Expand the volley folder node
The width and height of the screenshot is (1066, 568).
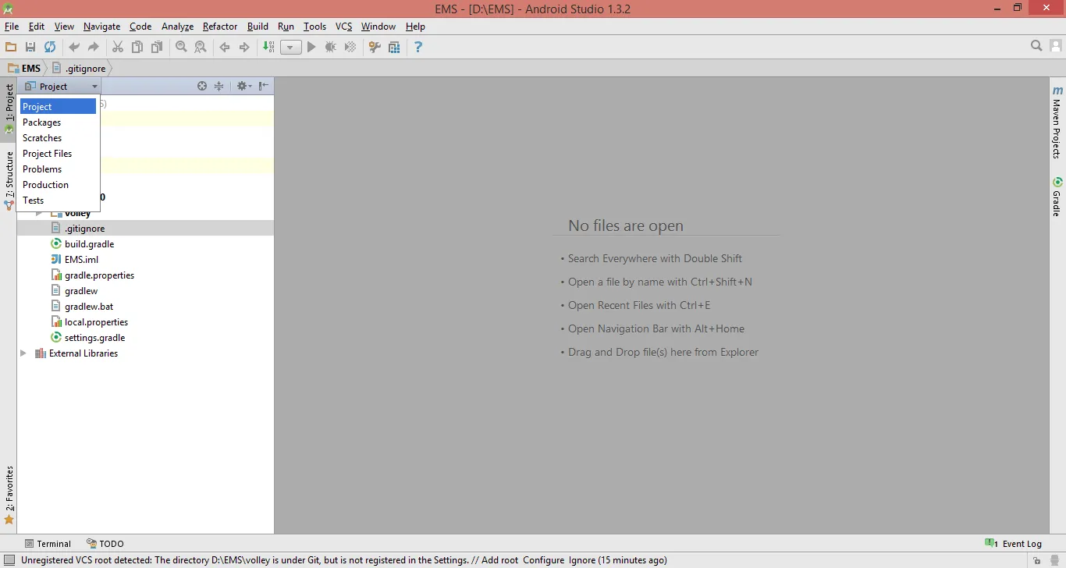click(x=39, y=213)
